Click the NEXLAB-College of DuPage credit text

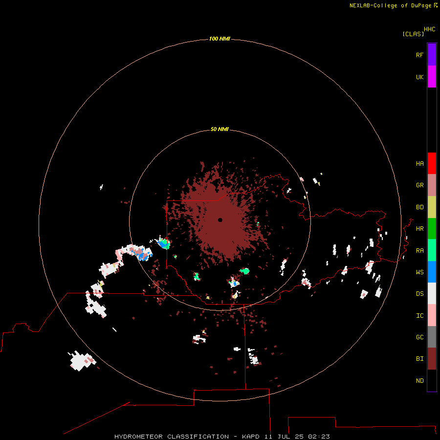[390, 5]
